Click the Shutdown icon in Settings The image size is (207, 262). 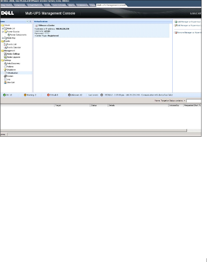[5, 70]
